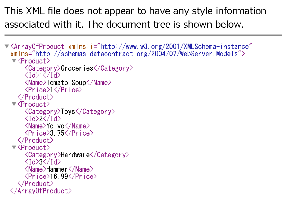Click the schemas.datacontract.org namespace URL
The image size is (284, 200).
point(136,54)
